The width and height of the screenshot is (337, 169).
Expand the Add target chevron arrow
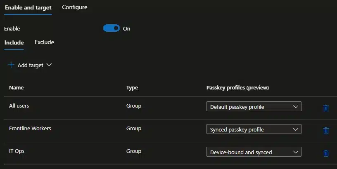(49, 65)
